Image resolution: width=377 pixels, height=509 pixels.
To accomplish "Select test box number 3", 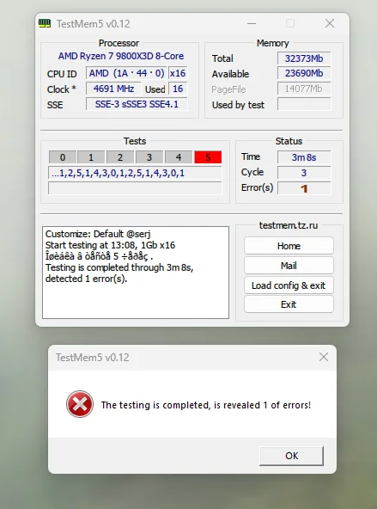I will click(149, 157).
